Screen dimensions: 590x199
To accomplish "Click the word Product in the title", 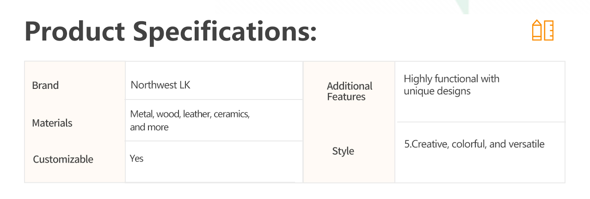I will coord(74,31).
